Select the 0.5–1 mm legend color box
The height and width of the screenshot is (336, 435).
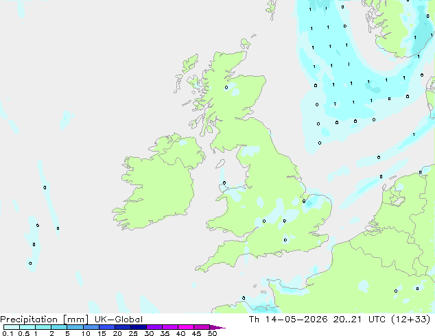[27, 327]
